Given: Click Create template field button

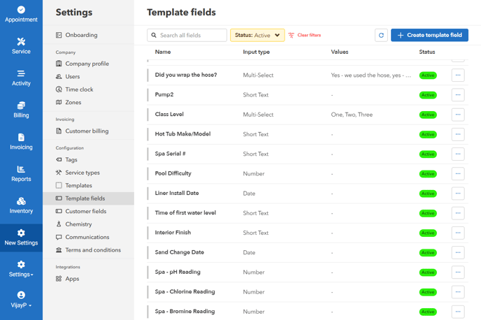Looking at the screenshot, I should coord(429,35).
